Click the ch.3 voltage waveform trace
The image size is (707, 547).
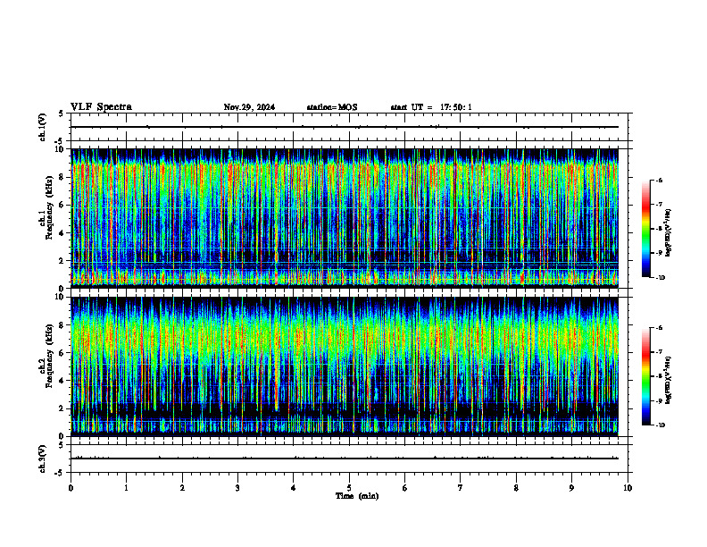pos(345,459)
